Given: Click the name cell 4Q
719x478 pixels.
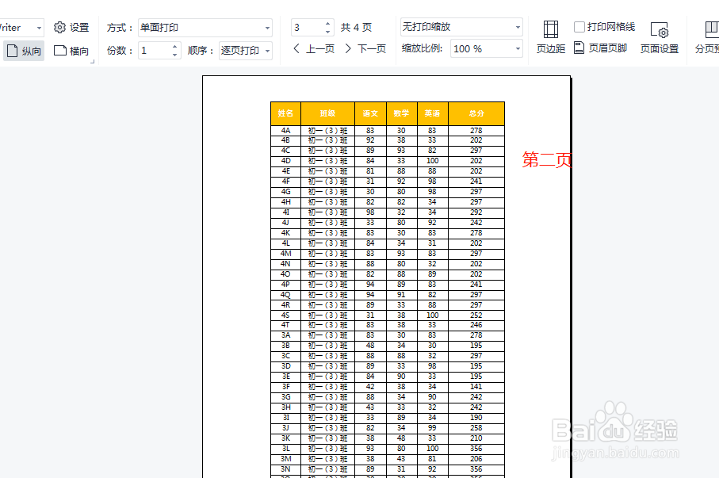Looking at the screenshot, I should (285, 295).
